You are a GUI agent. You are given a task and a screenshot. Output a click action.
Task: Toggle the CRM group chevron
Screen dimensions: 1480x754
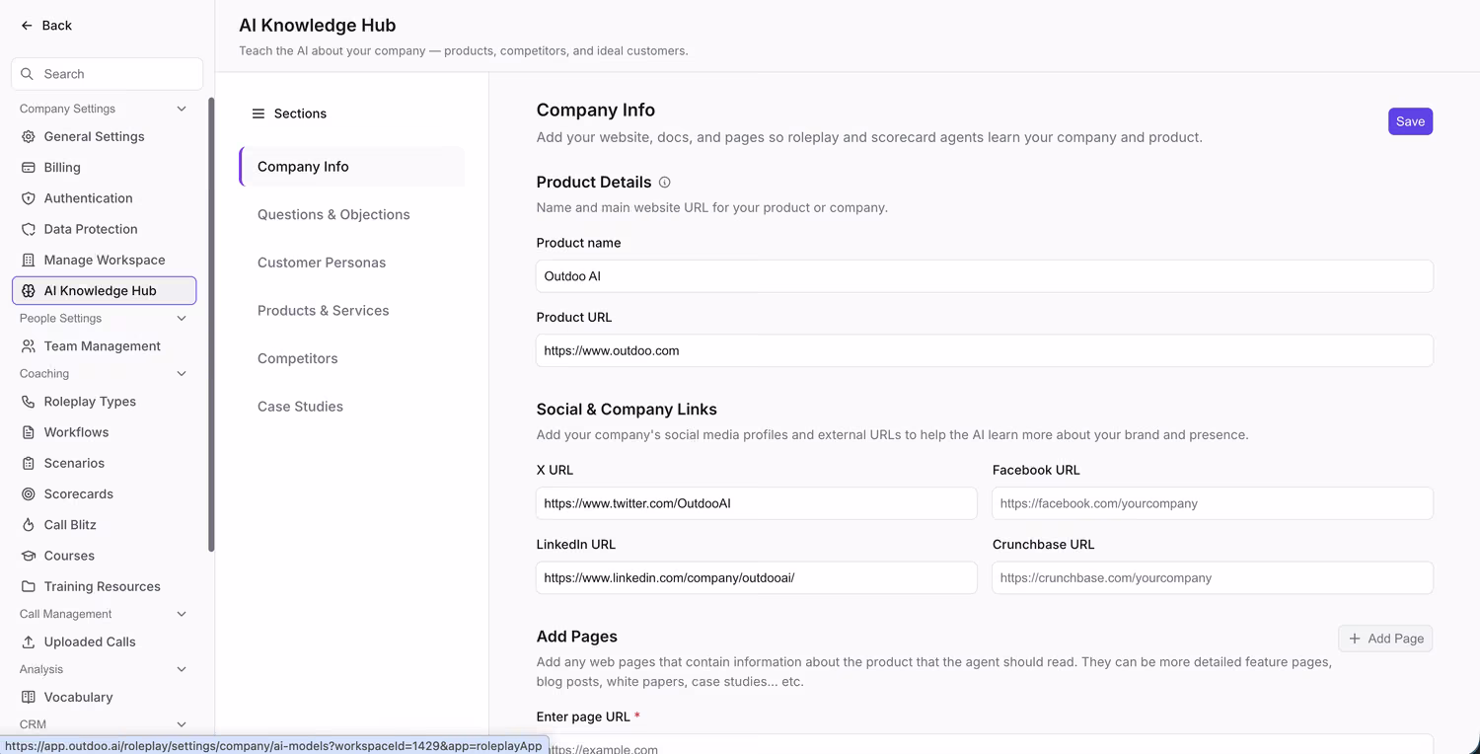(182, 724)
